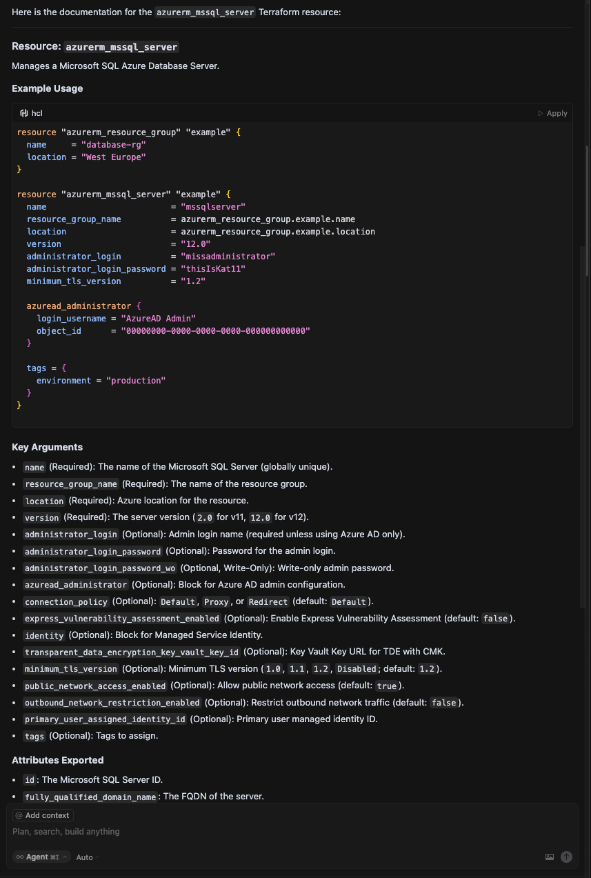591x878 pixels.
Task: Click 'azuread_administrator {' block line in code
Action: tap(83, 306)
